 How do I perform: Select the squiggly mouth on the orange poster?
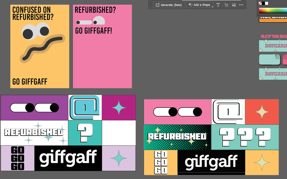42,49
